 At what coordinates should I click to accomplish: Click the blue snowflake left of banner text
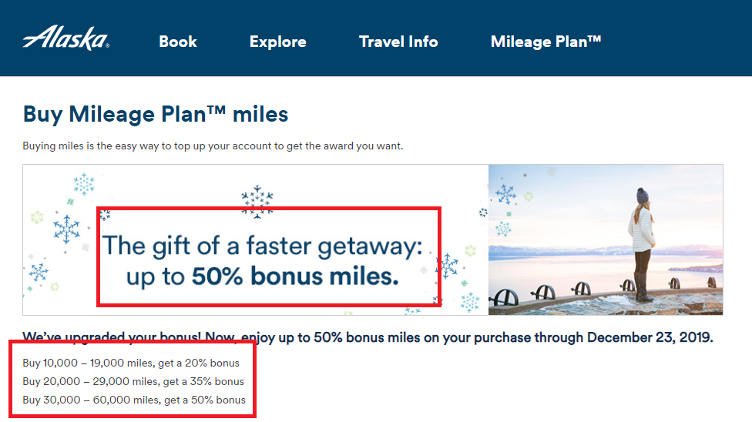tap(66, 229)
